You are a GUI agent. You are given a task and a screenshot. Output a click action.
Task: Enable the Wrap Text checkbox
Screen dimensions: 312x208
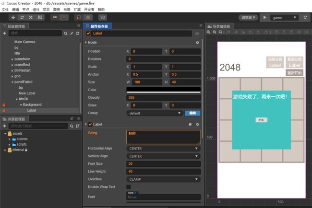click(x=129, y=187)
